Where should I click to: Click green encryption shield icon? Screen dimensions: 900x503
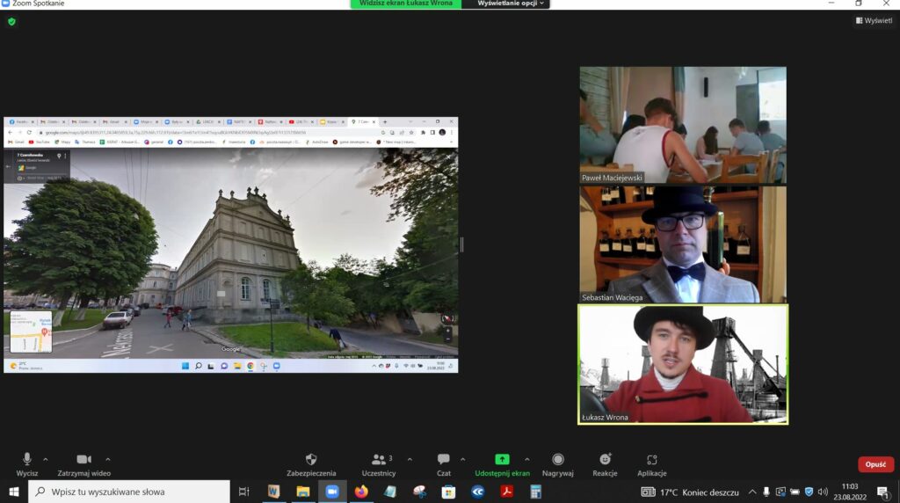point(11,21)
